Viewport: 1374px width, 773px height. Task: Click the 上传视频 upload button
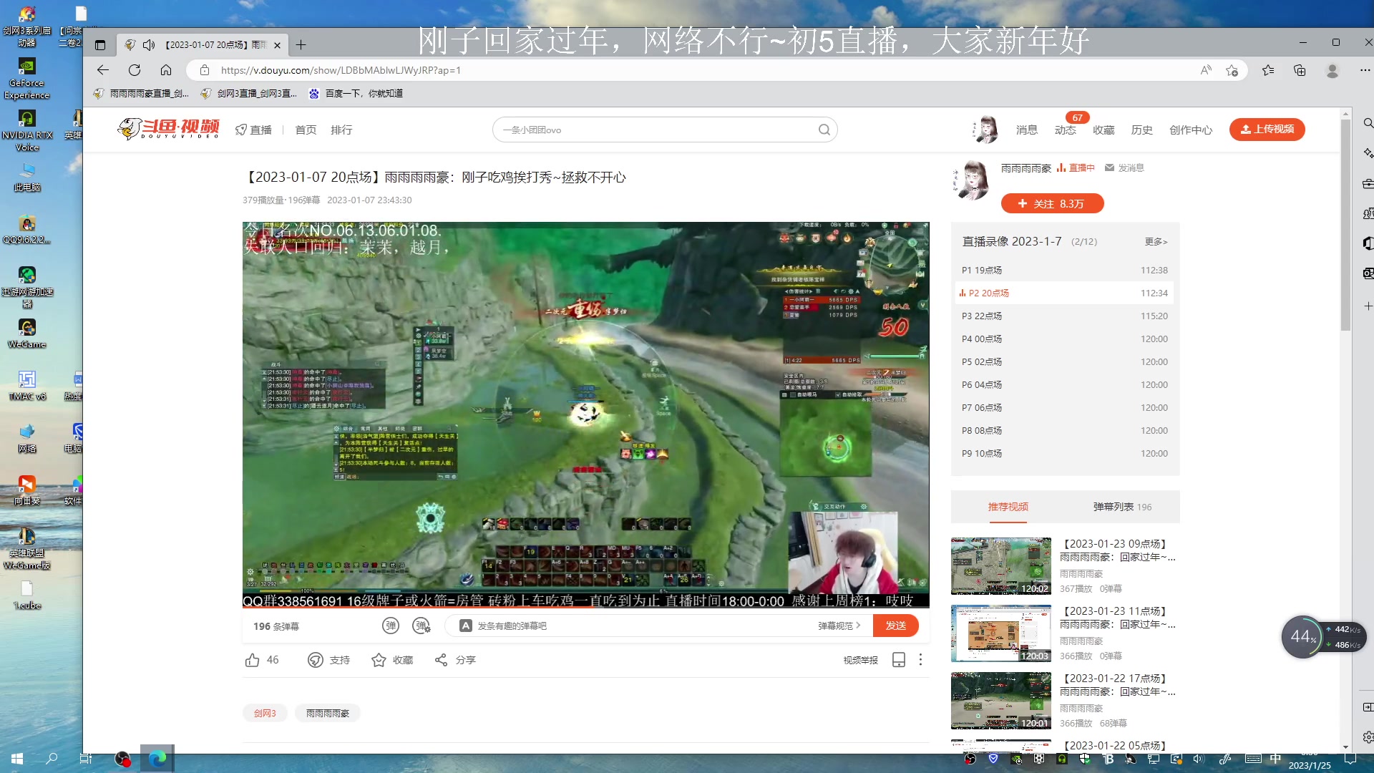1267,130
